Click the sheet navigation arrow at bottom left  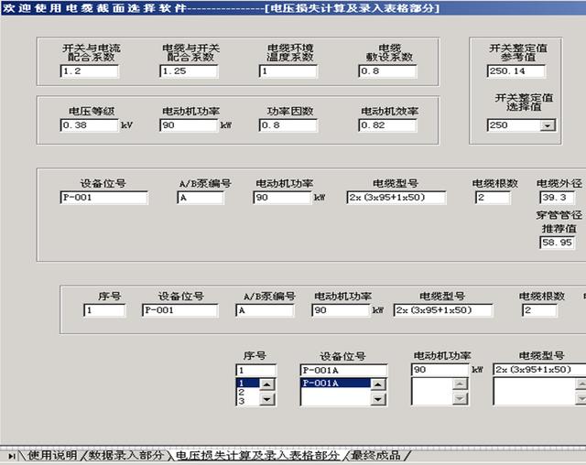pos(12,456)
